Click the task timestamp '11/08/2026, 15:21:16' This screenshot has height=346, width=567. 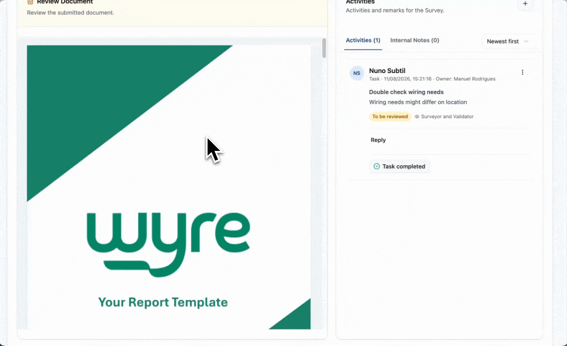click(407, 79)
